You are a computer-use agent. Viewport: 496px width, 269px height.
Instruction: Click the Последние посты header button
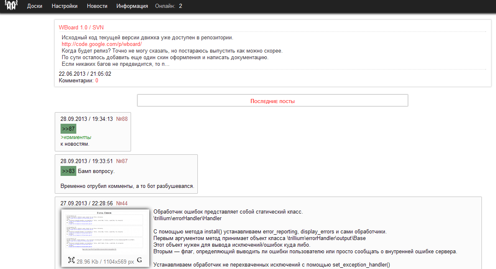pos(272,101)
